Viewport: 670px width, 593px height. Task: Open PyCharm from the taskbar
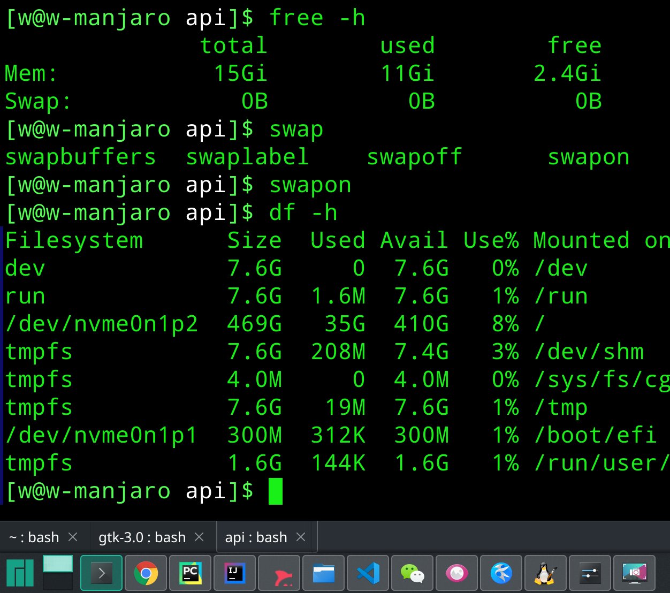[x=191, y=573]
